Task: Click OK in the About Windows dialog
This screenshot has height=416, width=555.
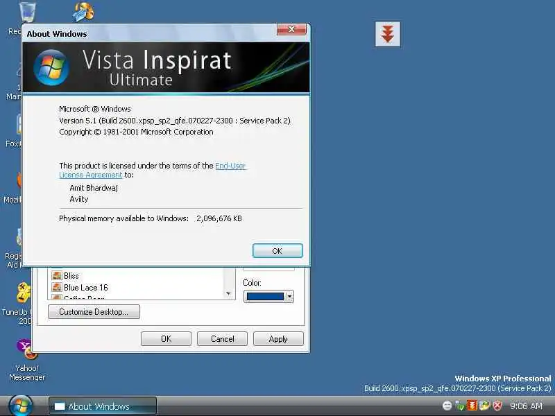Action: (x=277, y=251)
